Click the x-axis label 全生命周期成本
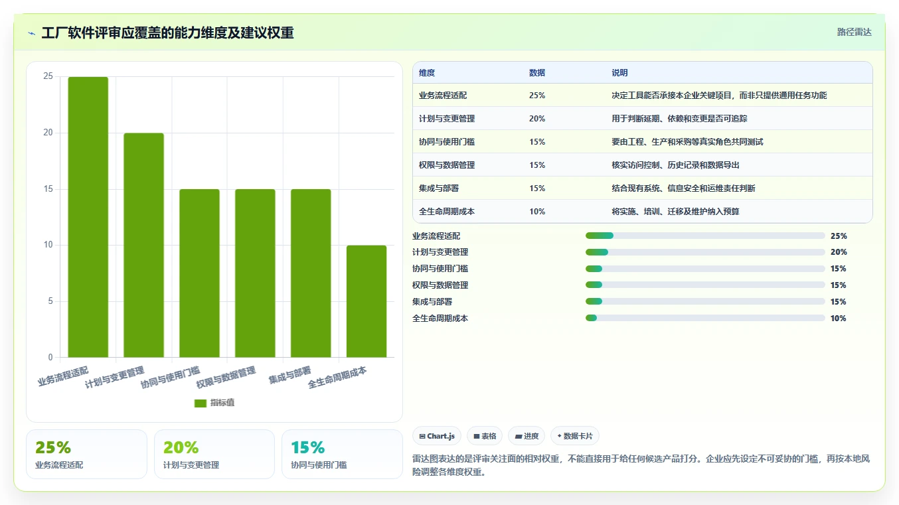 [337, 378]
